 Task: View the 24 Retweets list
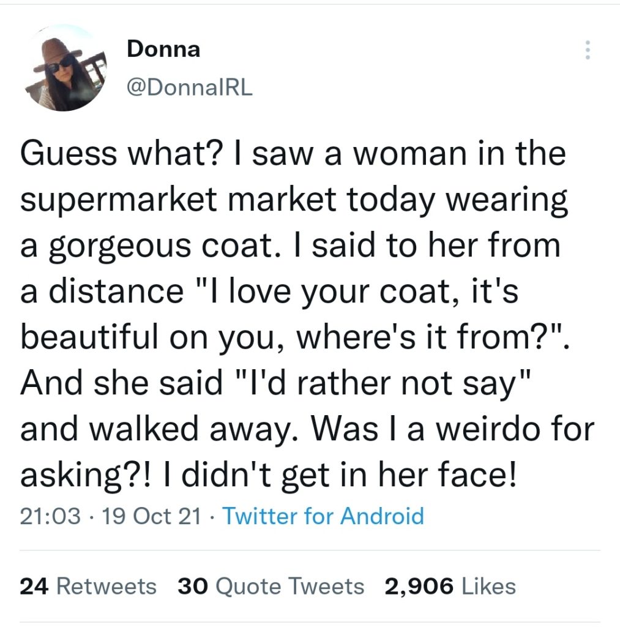coord(88,587)
